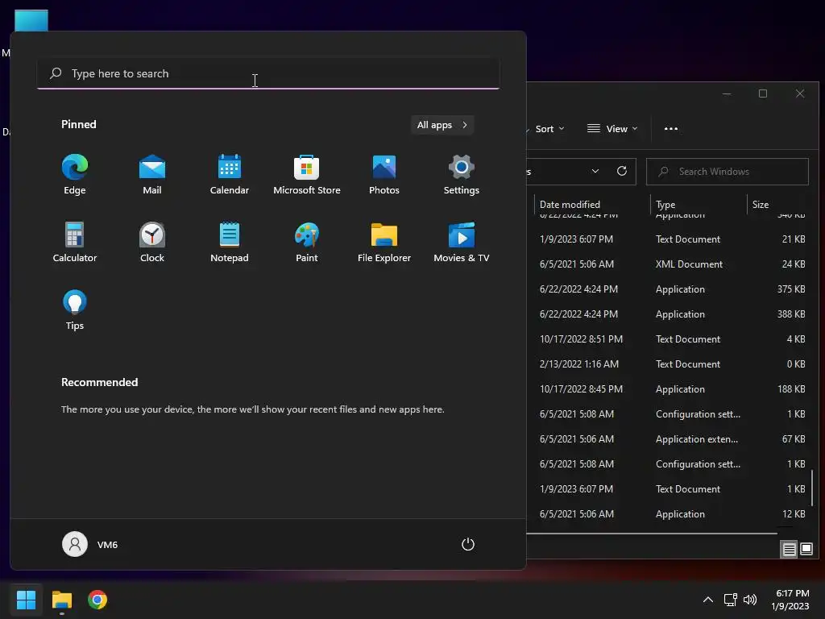This screenshot has height=619, width=825.
Task: Open the View dropdown in File Explorer
Action: click(x=612, y=129)
